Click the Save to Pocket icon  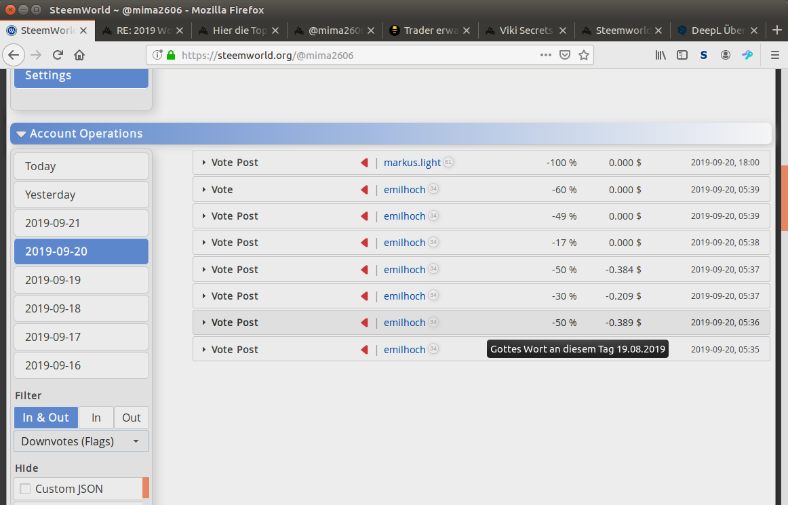point(564,55)
